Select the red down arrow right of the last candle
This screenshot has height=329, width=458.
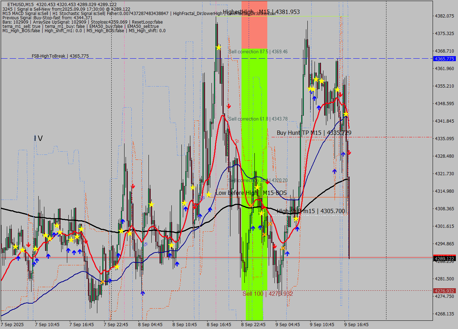(349, 153)
